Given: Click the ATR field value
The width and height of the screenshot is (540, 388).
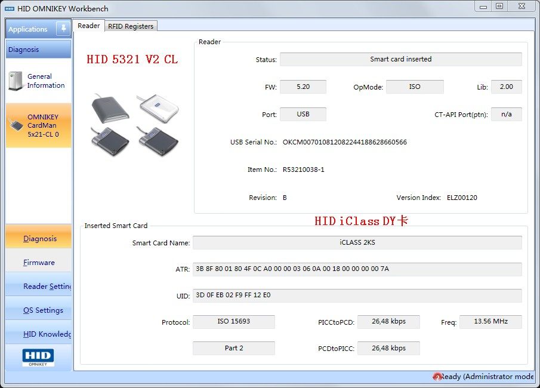Looking at the screenshot, I should click(357, 269).
